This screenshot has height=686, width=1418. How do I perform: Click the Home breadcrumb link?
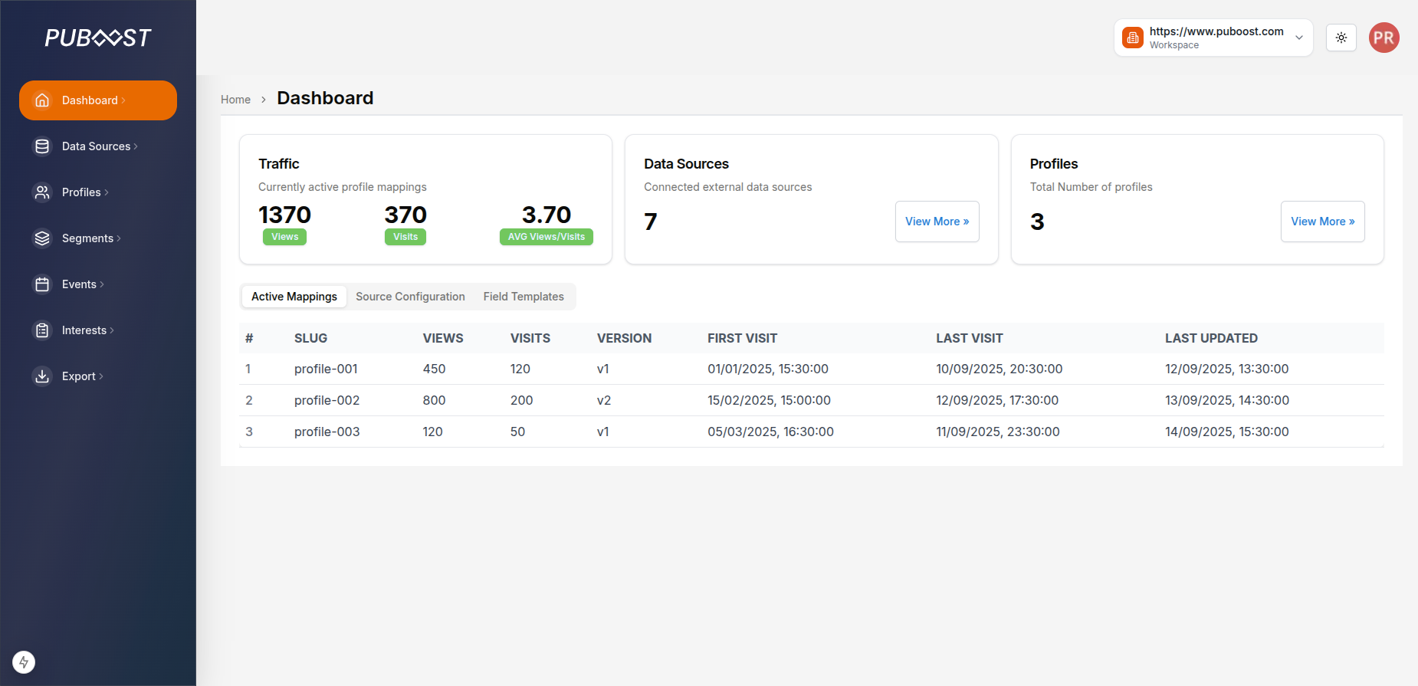click(235, 100)
